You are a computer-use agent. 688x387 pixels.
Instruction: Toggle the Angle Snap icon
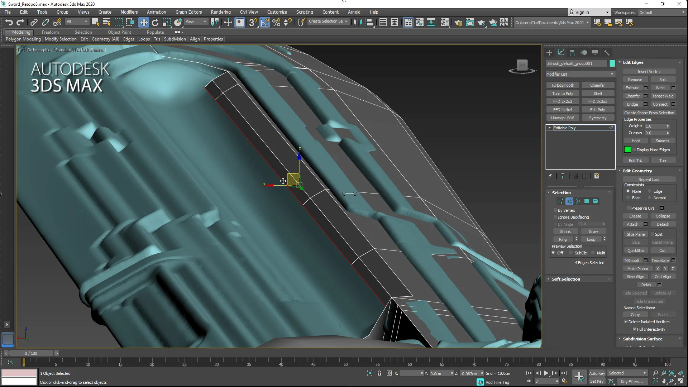click(x=265, y=23)
